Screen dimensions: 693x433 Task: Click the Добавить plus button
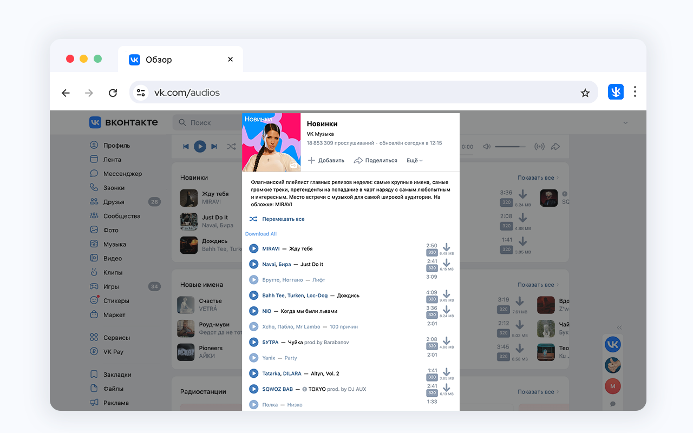coord(326,160)
